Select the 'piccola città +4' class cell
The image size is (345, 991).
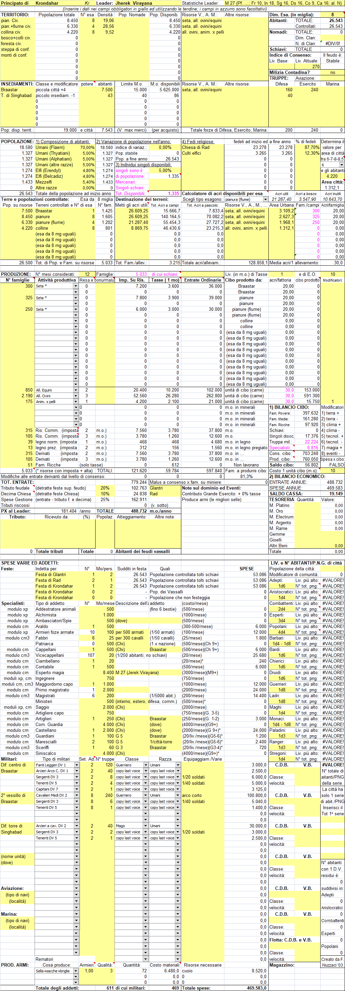click(x=57, y=90)
